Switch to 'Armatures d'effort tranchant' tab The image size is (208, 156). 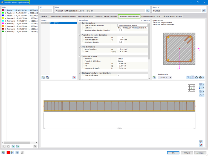106,16
